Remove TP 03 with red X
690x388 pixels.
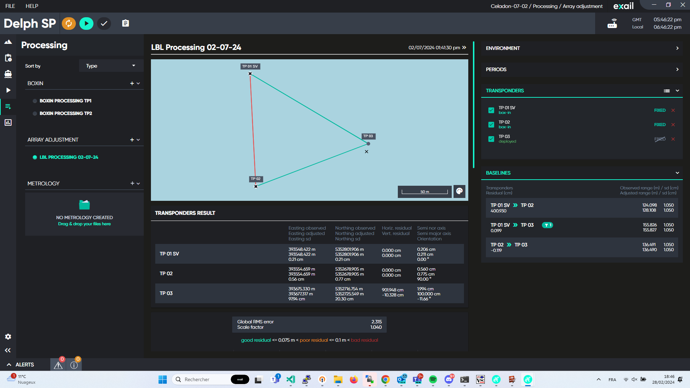click(673, 139)
